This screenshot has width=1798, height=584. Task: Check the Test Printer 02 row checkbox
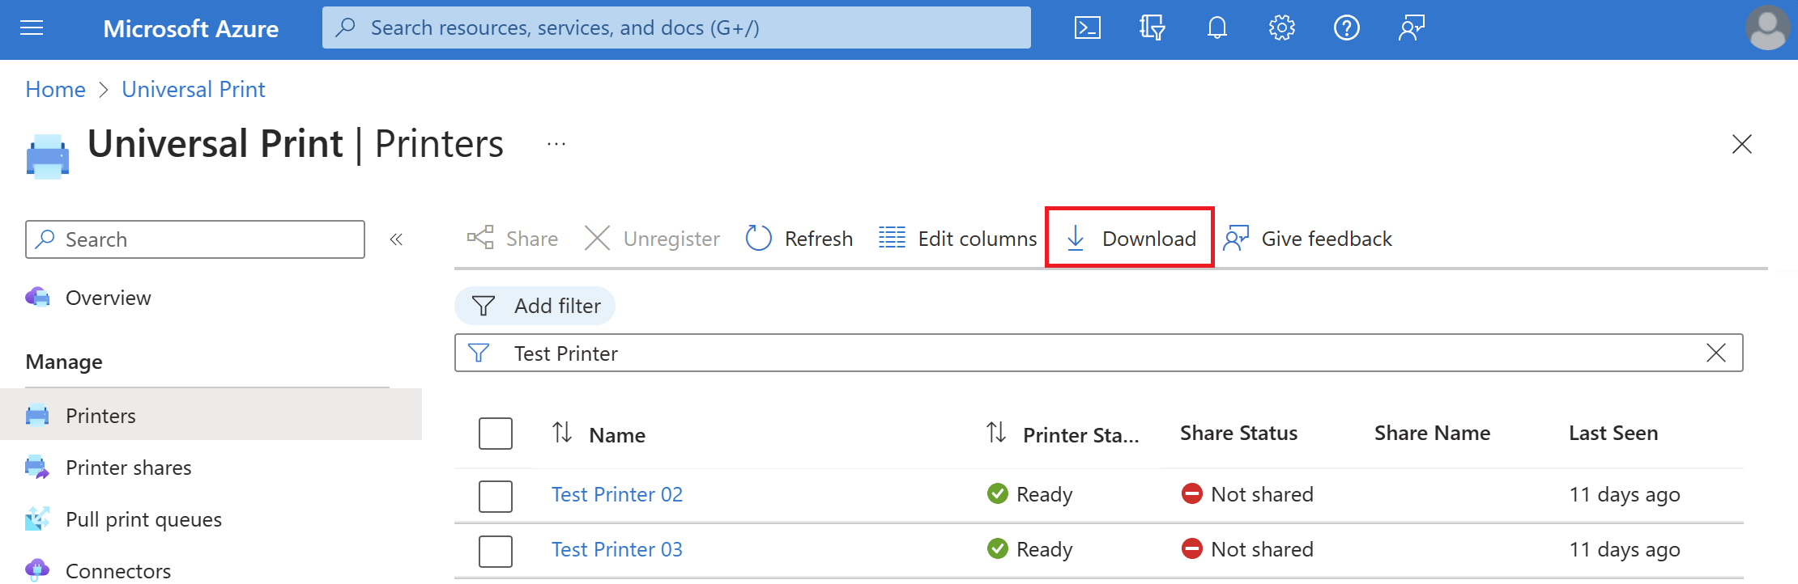tap(495, 496)
